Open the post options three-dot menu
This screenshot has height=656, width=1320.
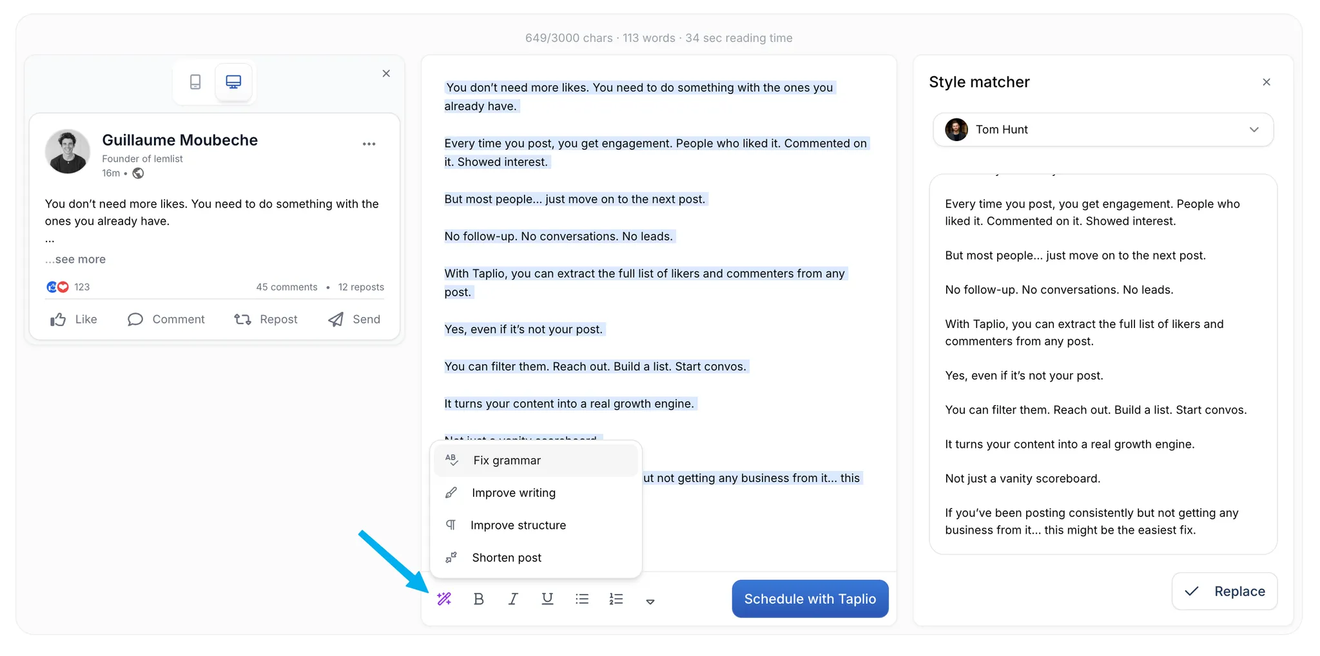369,144
